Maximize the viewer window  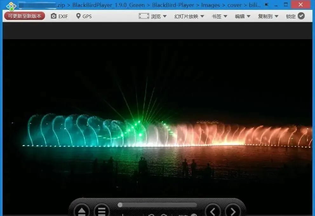286,5
